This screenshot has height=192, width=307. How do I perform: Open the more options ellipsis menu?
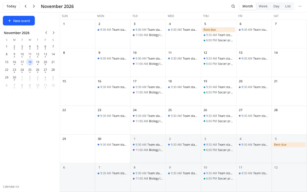300,6
